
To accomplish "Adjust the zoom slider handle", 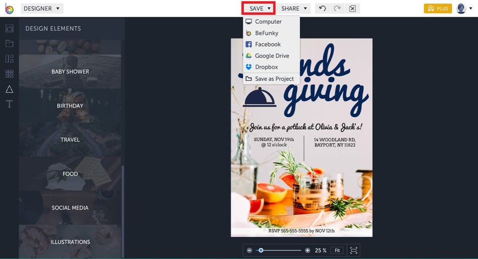I will [x=261, y=250].
